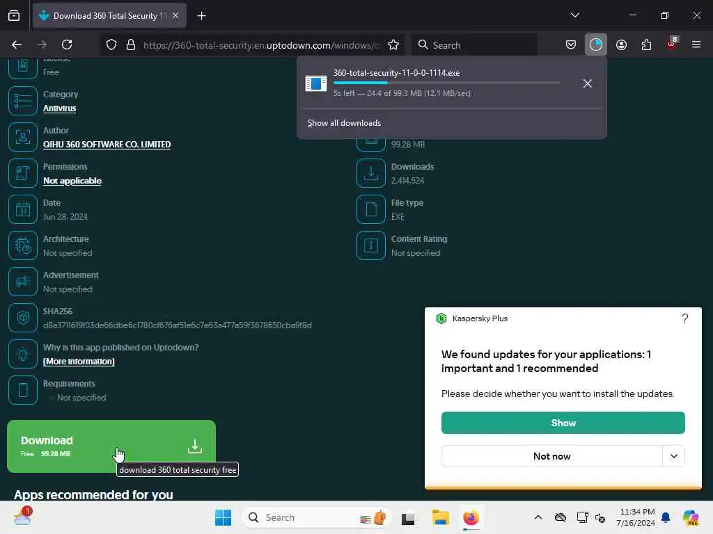Image resolution: width=713 pixels, height=534 pixels.
Task: Click the download progress bar
Action: [x=446, y=83]
